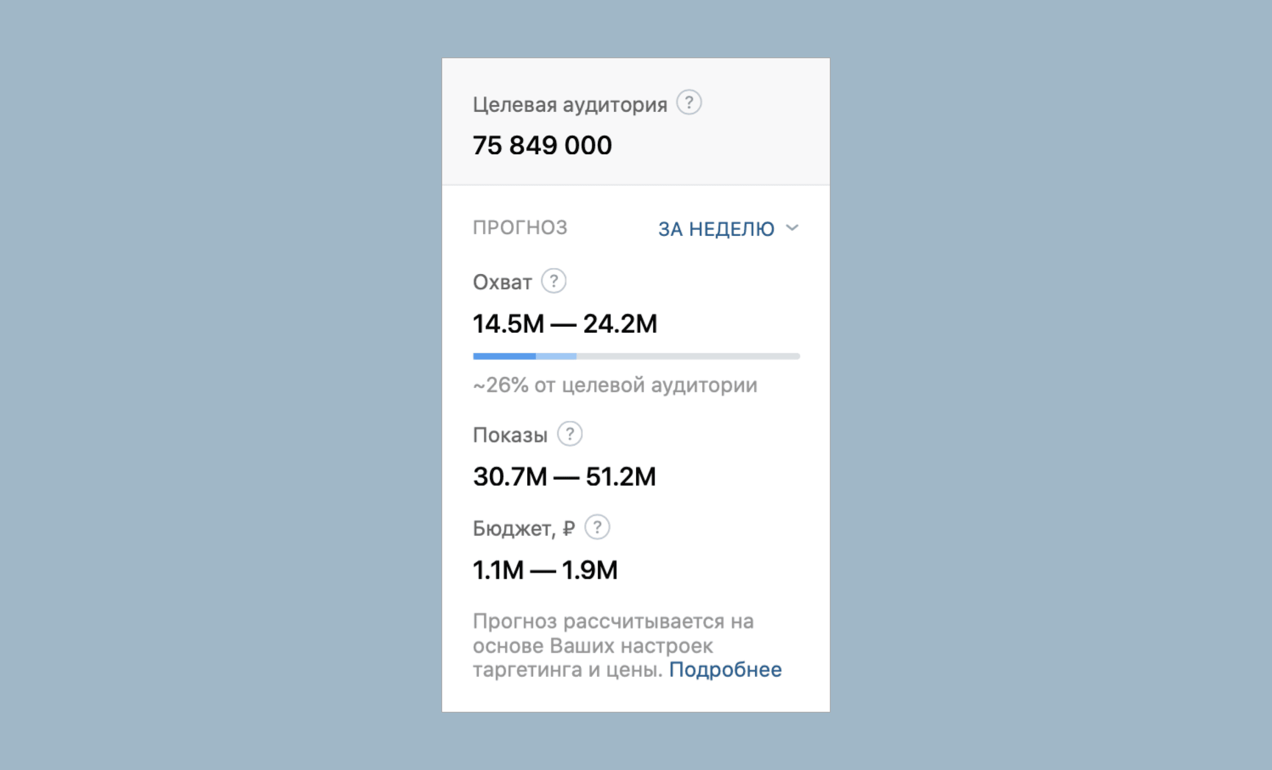Click the impressions value 30.7M — 51.2M
Image resolution: width=1272 pixels, height=770 pixels.
tap(564, 476)
